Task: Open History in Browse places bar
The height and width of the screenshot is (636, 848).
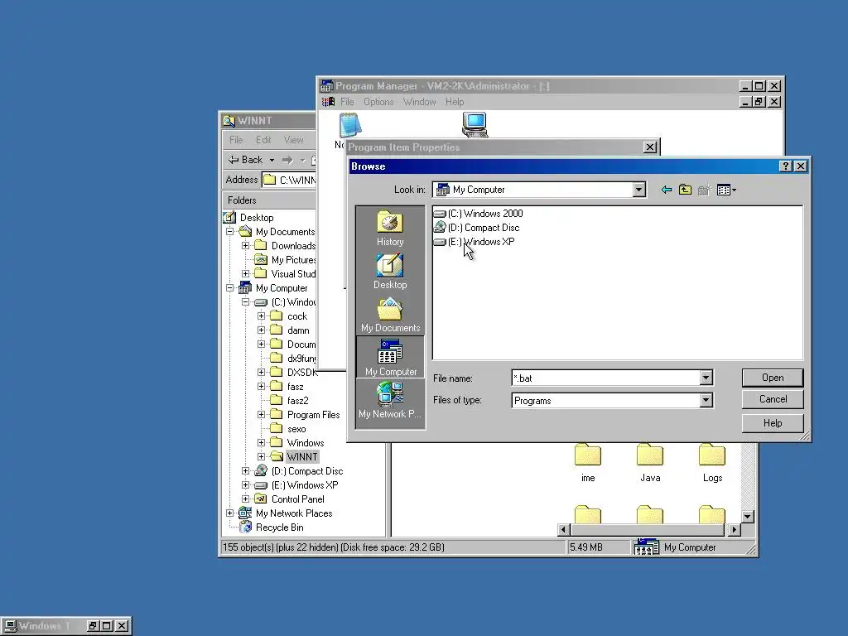Action: pyautogui.click(x=390, y=229)
